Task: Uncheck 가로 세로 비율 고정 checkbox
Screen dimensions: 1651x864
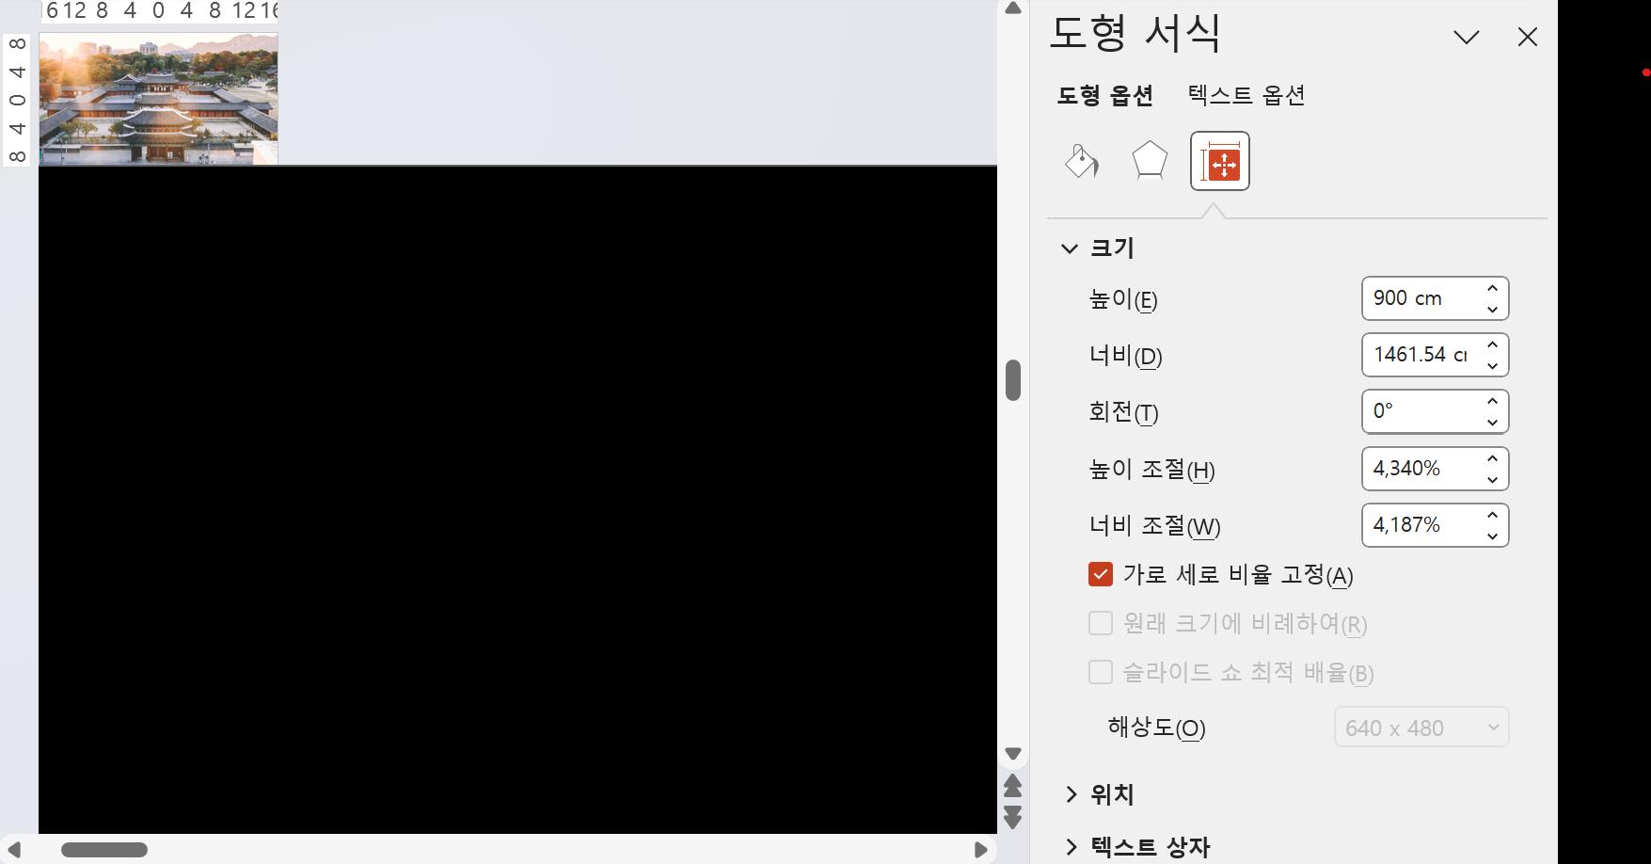Action: coord(1101,574)
